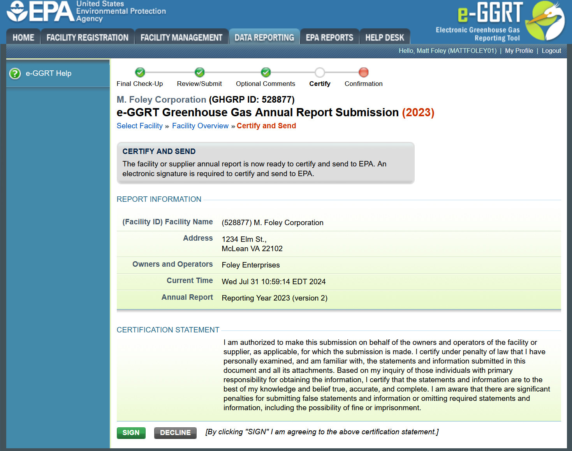Open the e-GGRT Help question mark icon

point(15,73)
